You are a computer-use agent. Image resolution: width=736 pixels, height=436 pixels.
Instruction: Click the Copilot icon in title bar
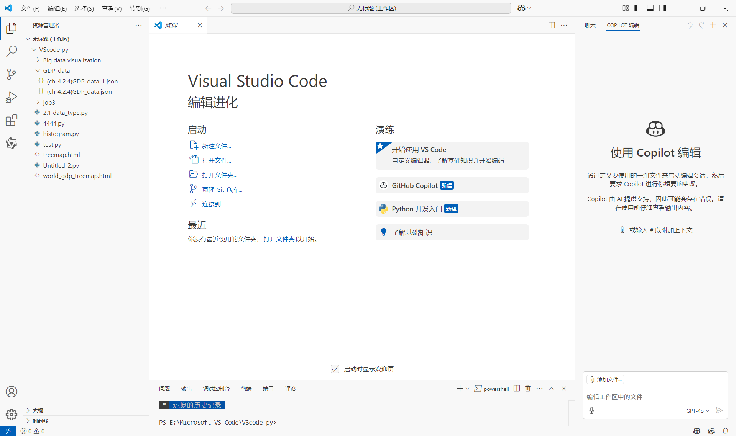tap(521, 8)
